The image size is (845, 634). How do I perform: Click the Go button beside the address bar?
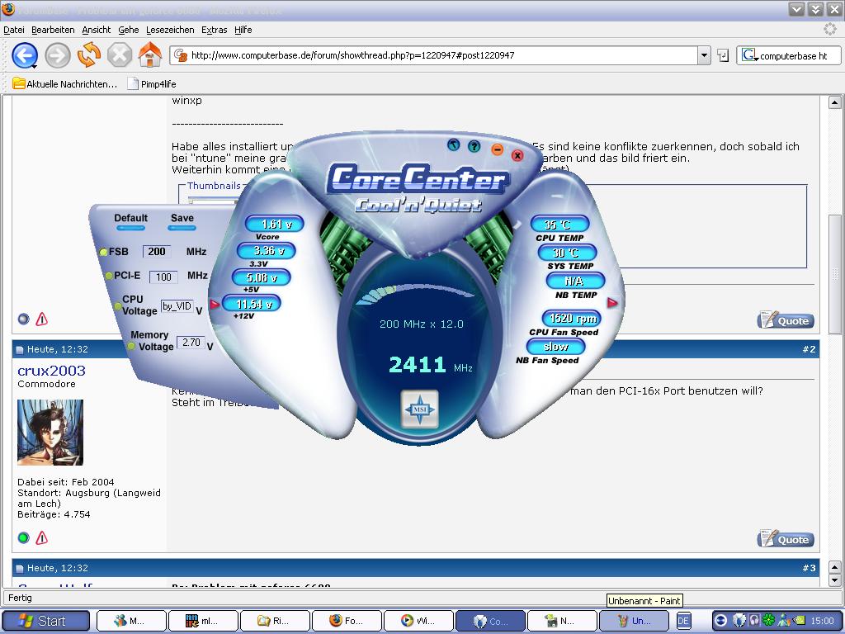tap(723, 55)
